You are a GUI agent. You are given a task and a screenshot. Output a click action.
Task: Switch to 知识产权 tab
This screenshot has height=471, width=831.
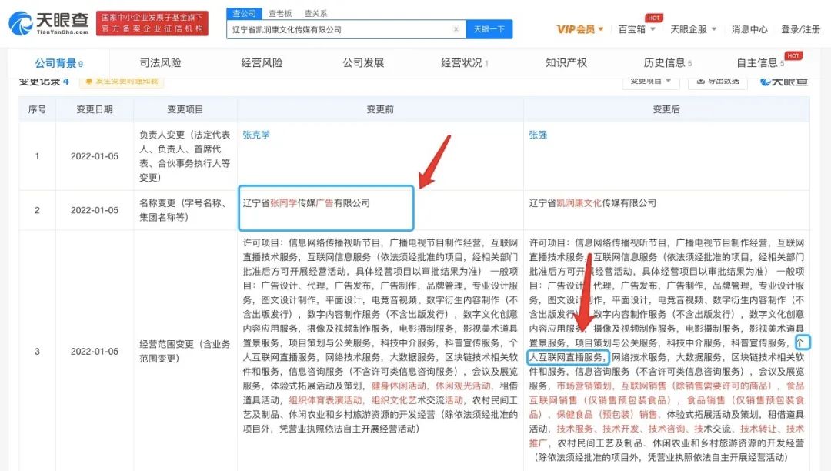click(x=566, y=62)
